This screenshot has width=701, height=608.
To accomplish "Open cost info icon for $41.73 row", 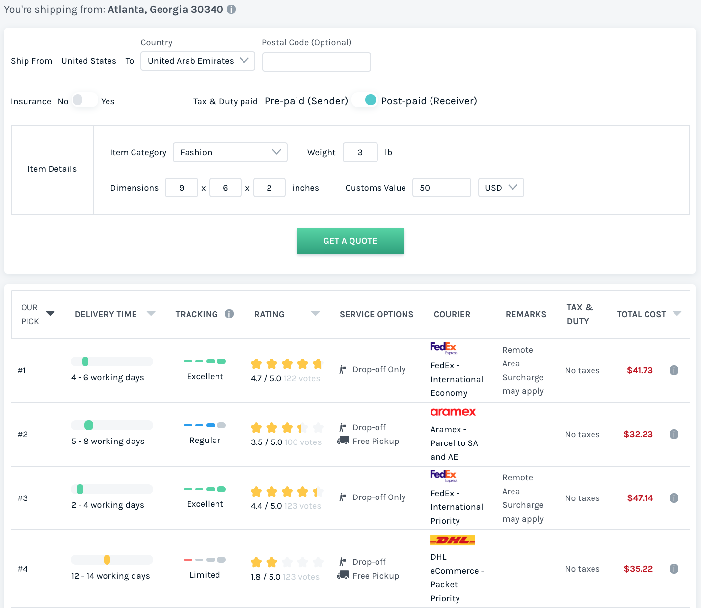I will click(x=674, y=370).
